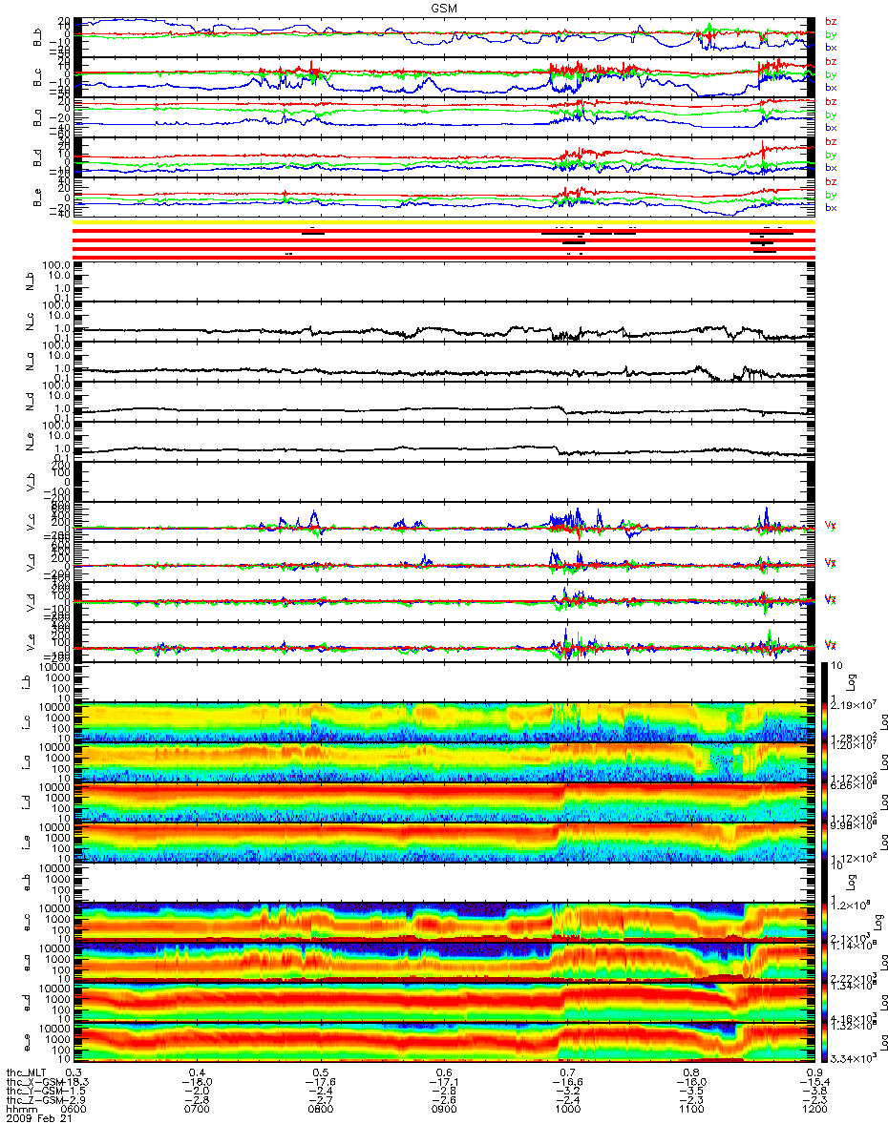Click inside the N_c density plot
888x1145 pixels.
444,322
